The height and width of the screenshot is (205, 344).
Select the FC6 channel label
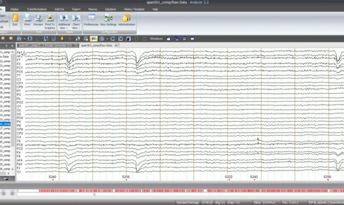[20, 145]
